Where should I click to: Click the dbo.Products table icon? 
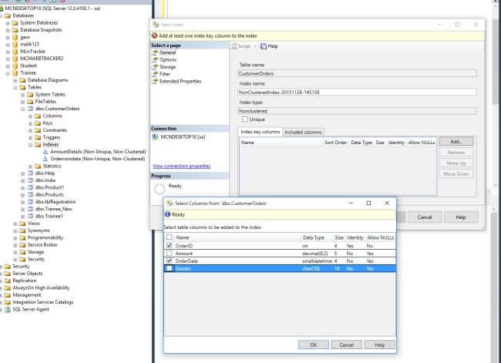30,194
